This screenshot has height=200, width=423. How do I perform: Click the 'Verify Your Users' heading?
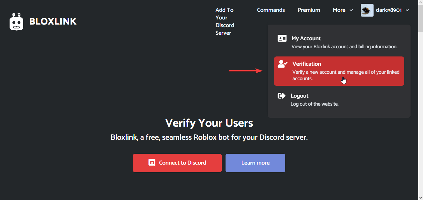[x=209, y=123]
